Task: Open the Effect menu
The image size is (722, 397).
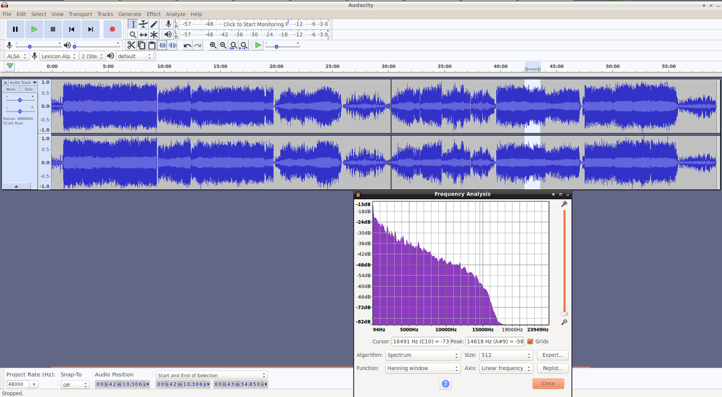Action: 153,14
